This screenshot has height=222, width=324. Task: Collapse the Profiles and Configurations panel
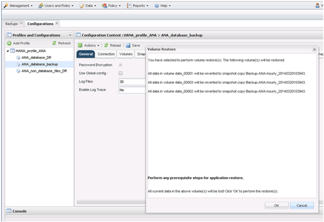(x=69, y=35)
